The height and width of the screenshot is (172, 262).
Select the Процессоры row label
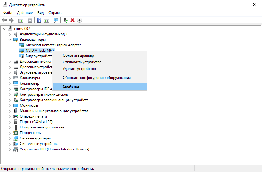click(30, 133)
